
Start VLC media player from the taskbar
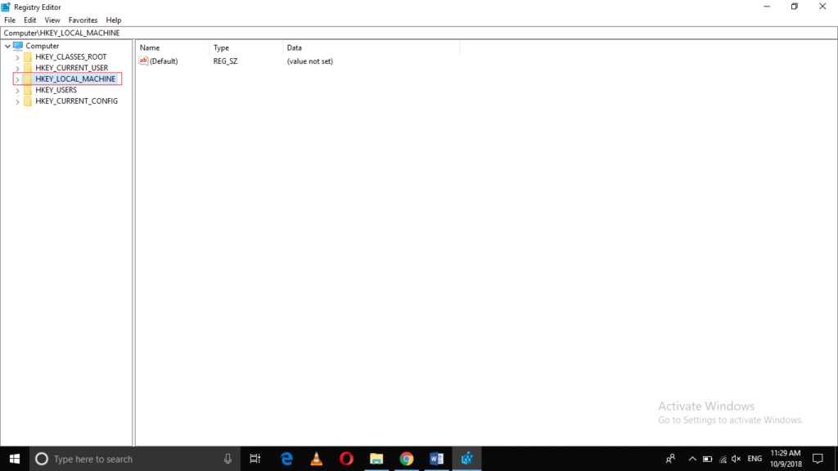click(x=316, y=458)
